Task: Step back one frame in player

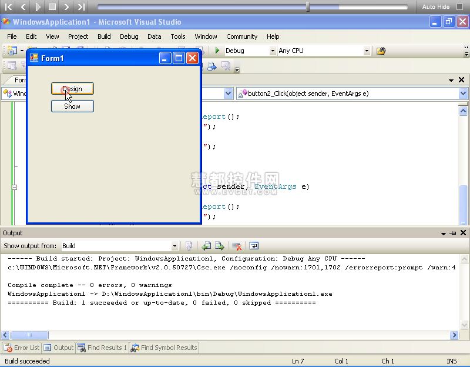Action: click(23, 6)
